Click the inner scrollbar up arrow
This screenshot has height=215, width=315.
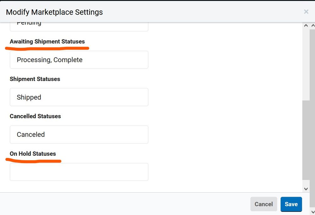tap(306, 25)
